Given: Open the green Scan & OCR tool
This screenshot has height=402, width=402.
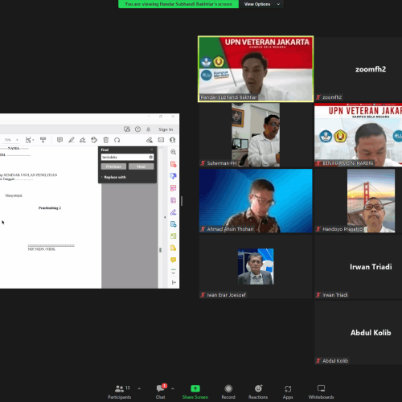Looking at the screenshot, I should (x=174, y=236).
